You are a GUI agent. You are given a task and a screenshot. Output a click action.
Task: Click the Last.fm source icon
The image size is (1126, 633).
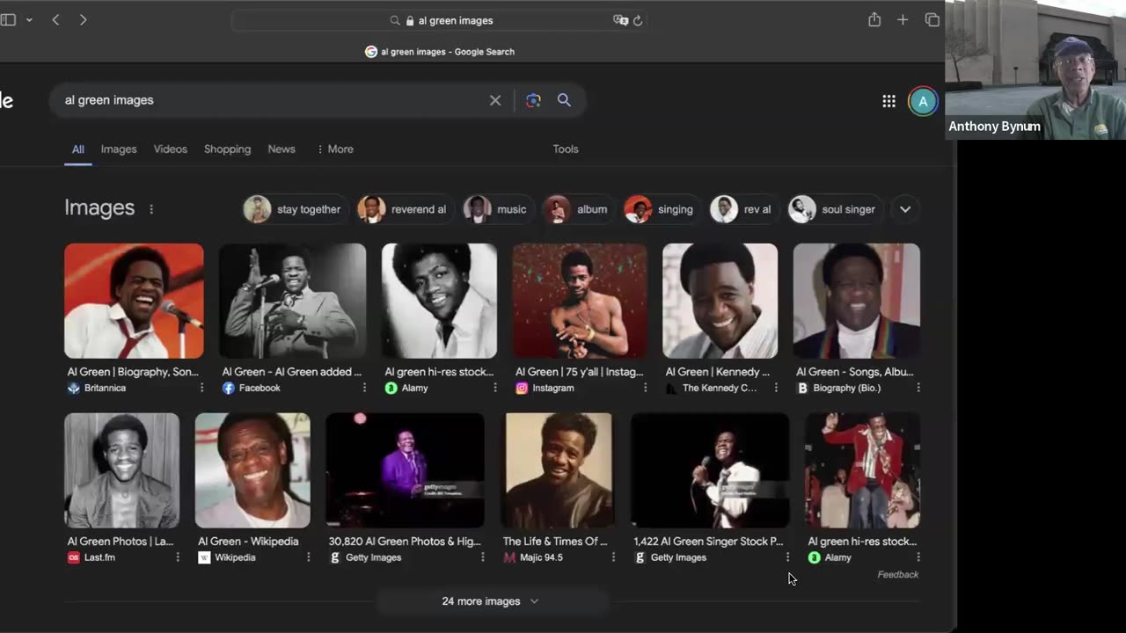click(74, 557)
